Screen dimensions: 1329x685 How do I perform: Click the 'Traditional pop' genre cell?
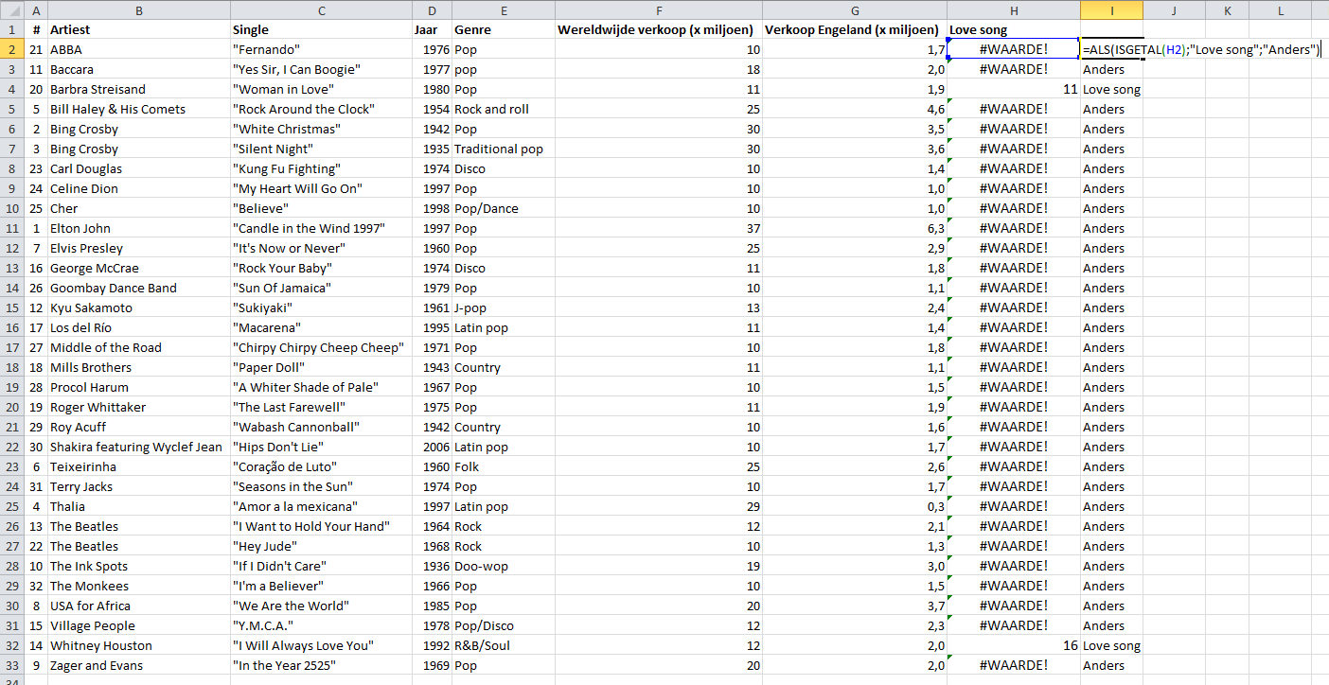coord(504,149)
